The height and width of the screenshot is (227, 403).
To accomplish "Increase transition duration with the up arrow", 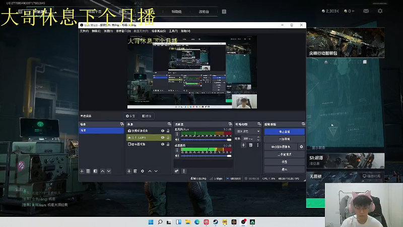I will (258, 137).
